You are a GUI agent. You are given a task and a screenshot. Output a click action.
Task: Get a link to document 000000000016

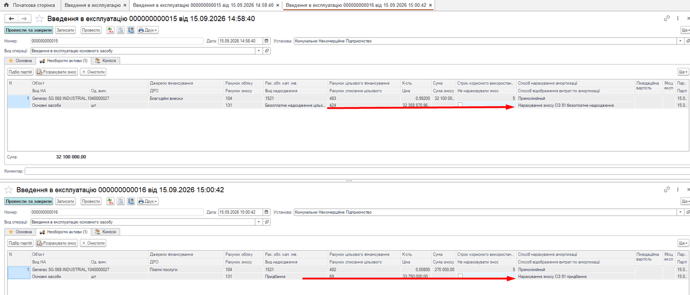click(x=667, y=190)
